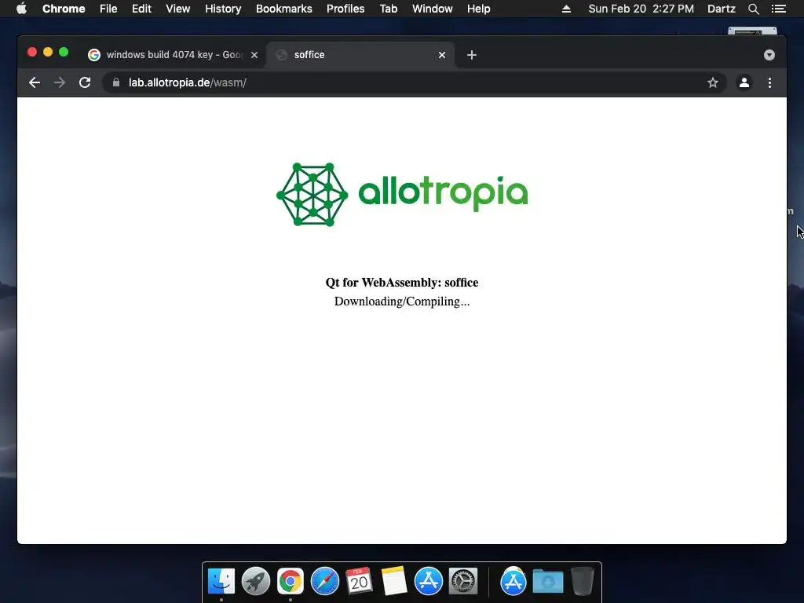Click the Downloading/Compiling status text
The height and width of the screenshot is (603, 804).
(x=402, y=301)
